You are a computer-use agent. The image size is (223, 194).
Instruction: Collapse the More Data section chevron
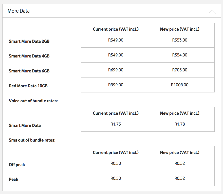point(212,11)
